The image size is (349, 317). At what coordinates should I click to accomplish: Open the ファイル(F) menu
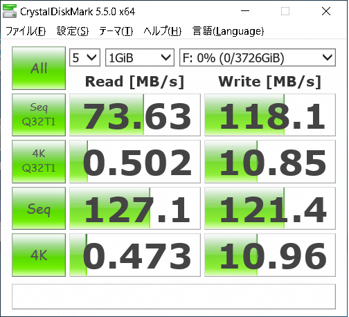click(x=26, y=31)
